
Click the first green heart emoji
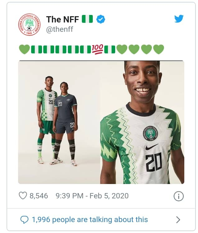pyautogui.click(x=24, y=49)
